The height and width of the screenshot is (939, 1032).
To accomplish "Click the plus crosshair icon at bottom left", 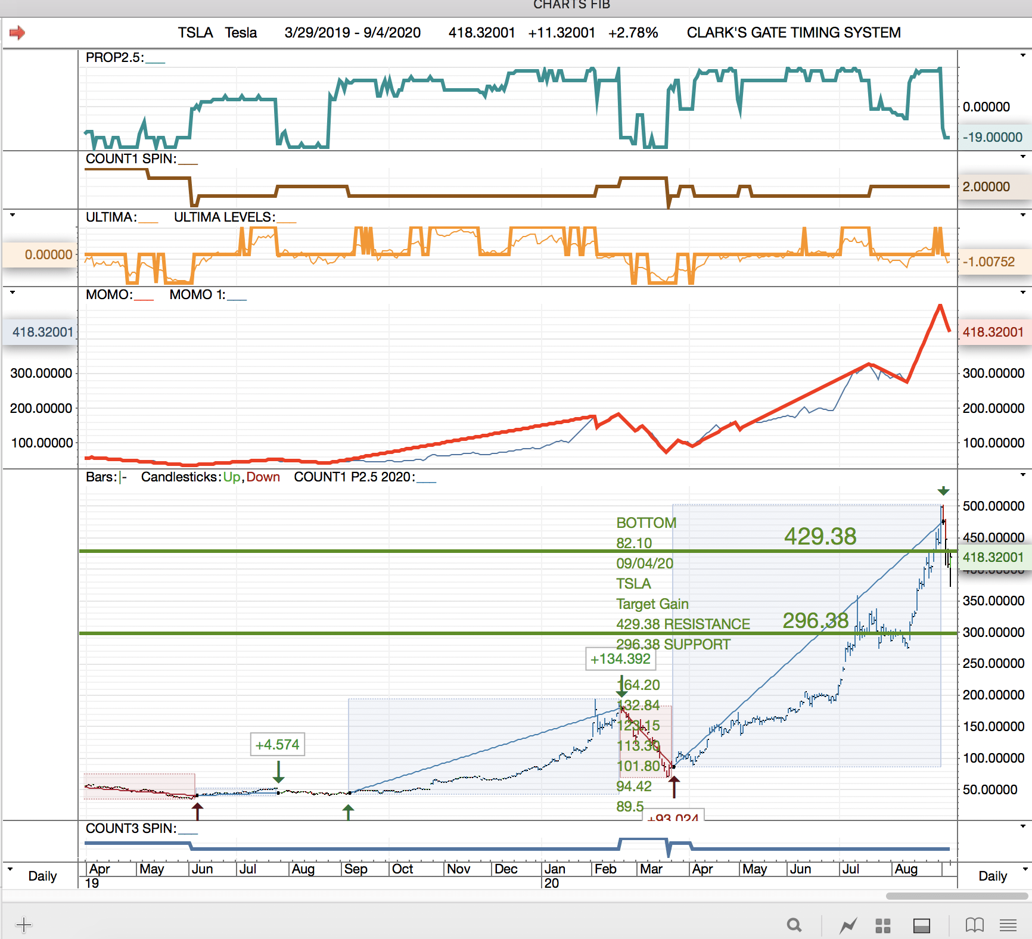I will (24, 925).
